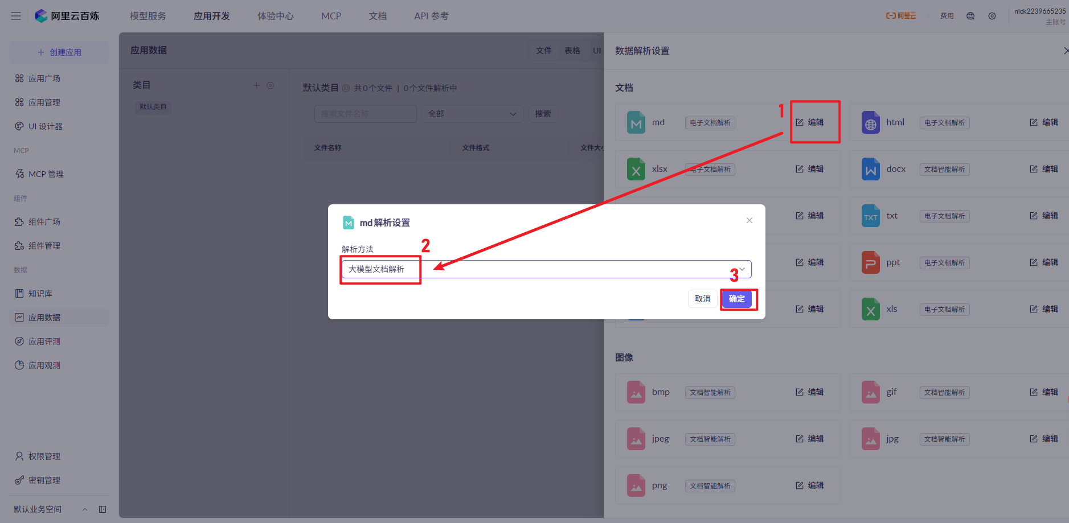Click the add category plus icon
The height and width of the screenshot is (523, 1069).
pyautogui.click(x=256, y=85)
